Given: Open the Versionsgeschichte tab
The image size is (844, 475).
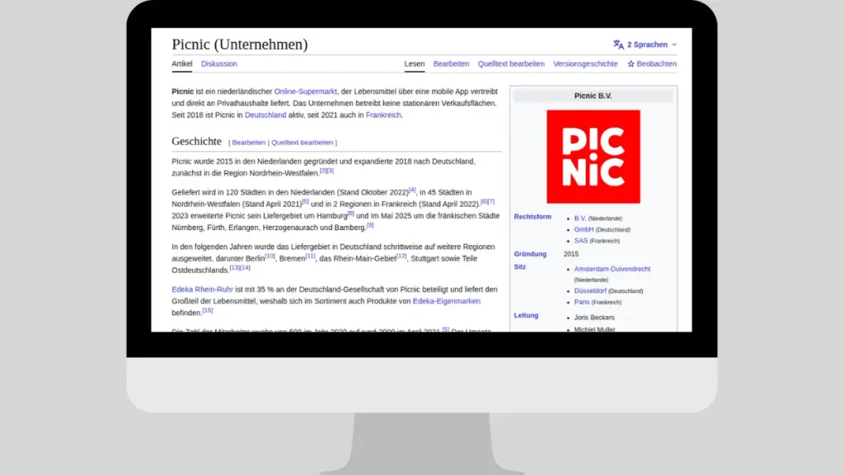Looking at the screenshot, I should click(x=585, y=63).
